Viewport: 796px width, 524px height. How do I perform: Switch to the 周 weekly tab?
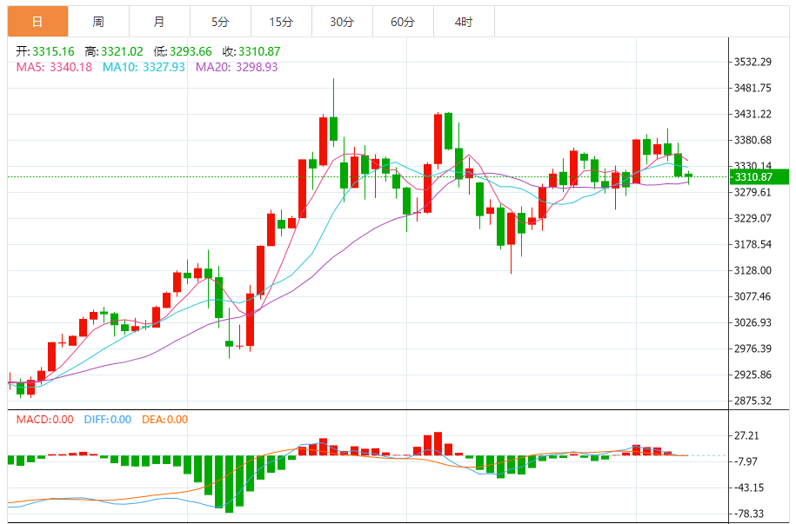(98, 22)
